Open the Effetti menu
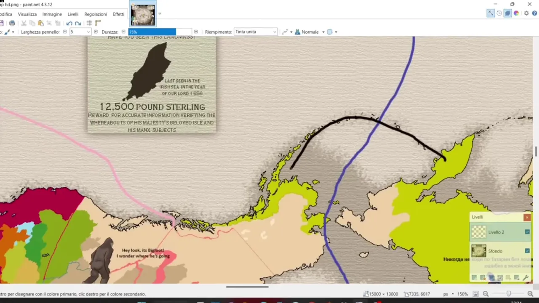The height and width of the screenshot is (303, 539). point(119,14)
